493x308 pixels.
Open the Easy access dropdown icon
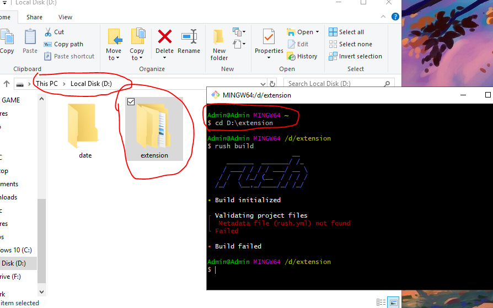(239, 44)
